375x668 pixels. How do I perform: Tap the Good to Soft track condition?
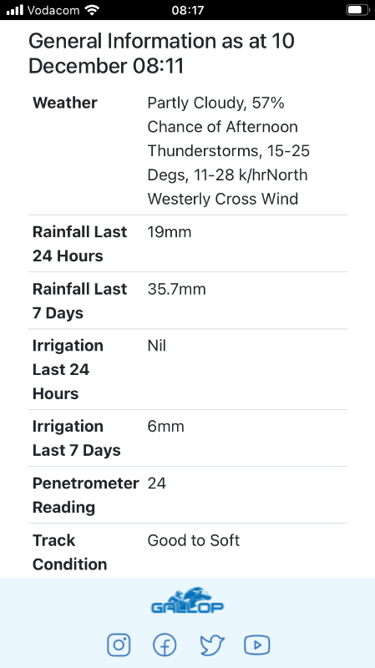point(194,540)
